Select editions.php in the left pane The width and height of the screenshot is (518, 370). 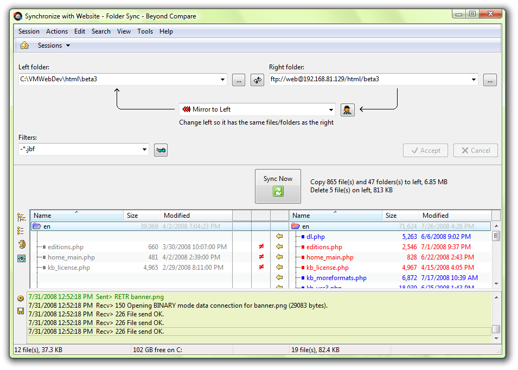pyautogui.click(x=66, y=247)
